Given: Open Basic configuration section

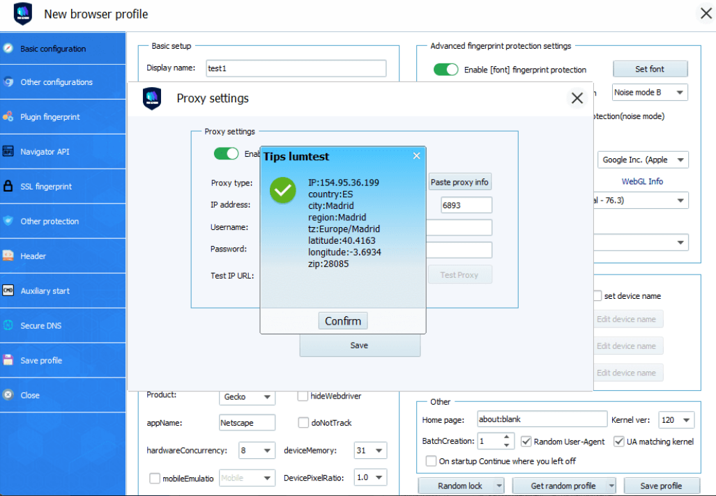Looking at the screenshot, I should 63,48.
